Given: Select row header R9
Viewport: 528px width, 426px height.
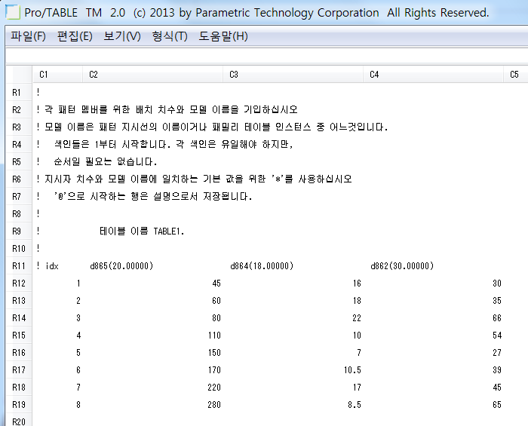Looking at the screenshot, I should coord(19,231).
